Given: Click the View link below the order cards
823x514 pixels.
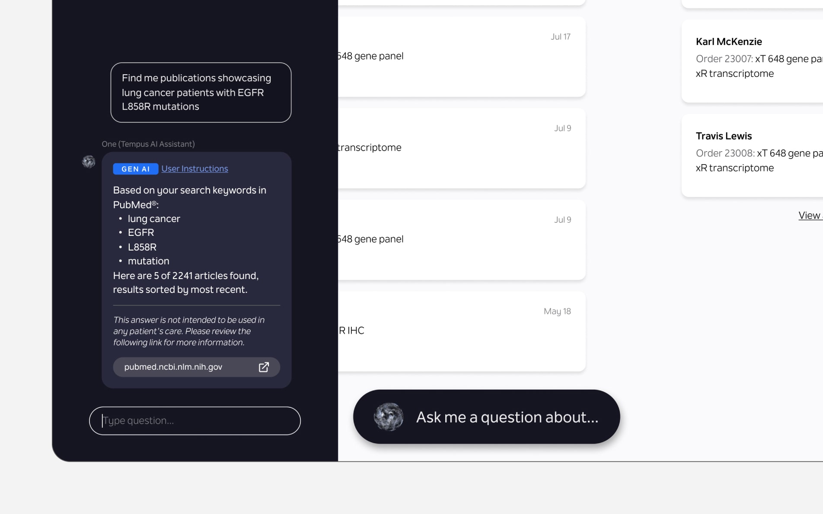Looking at the screenshot, I should pos(810,216).
